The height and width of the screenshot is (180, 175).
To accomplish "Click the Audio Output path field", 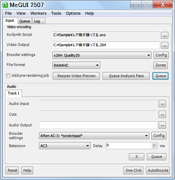I will (98, 125).
